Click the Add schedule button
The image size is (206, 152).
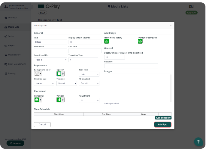pos(163,118)
